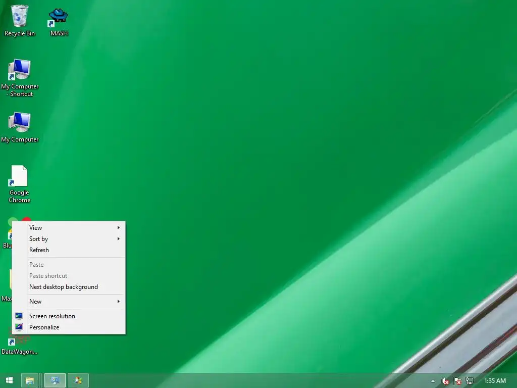This screenshot has height=388, width=517.
Task: Choose Screen resolution menu entry
Action: pyautogui.click(x=69, y=316)
